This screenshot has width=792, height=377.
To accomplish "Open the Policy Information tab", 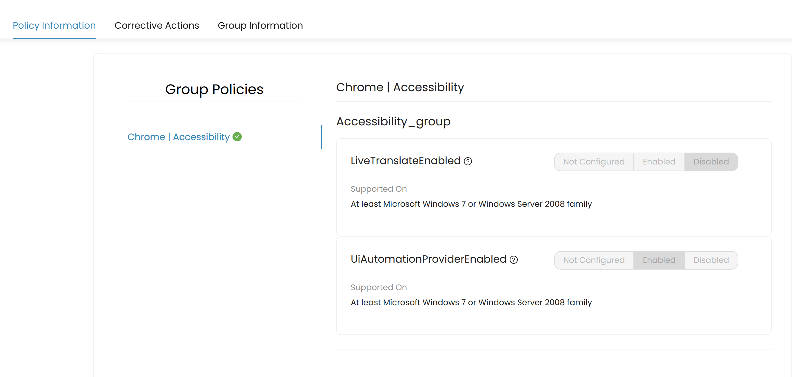I will (x=54, y=25).
